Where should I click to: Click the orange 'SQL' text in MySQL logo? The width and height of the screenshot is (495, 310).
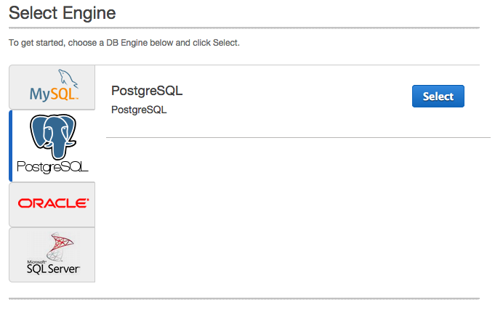coord(64,94)
